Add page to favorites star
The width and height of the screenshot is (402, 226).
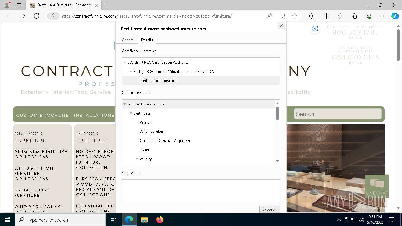(x=295, y=16)
